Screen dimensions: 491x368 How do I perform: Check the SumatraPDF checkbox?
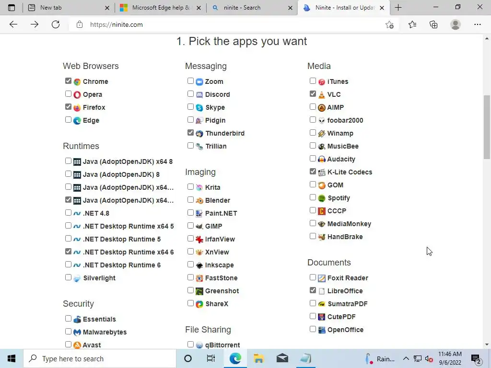coord(313,303)
